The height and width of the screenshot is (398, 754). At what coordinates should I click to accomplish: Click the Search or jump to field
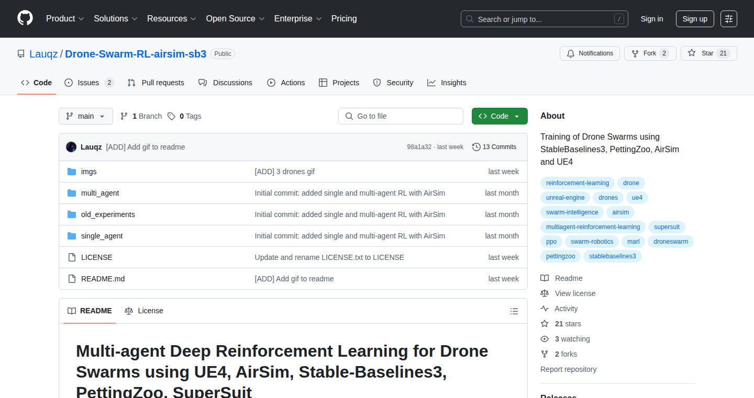545,19
